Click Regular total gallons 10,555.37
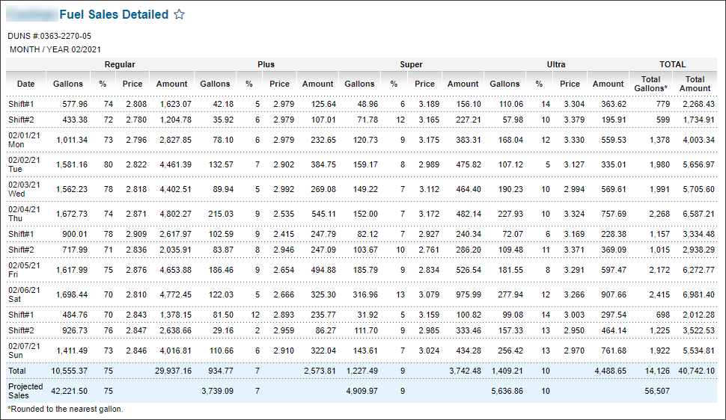Viewport: 726px width, 420px height. click(x=70, y=371)
